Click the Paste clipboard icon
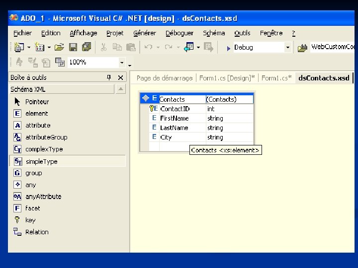The width and height of the screenshot is (358, 268). click(x=131, y=47)
